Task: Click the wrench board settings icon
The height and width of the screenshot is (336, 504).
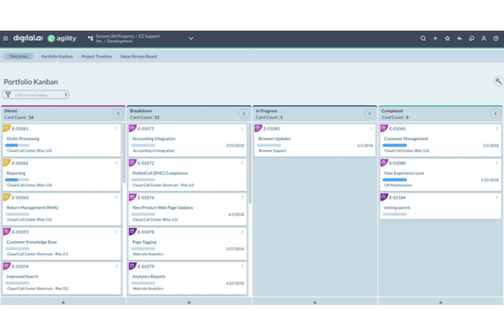Action: point(498,81)
